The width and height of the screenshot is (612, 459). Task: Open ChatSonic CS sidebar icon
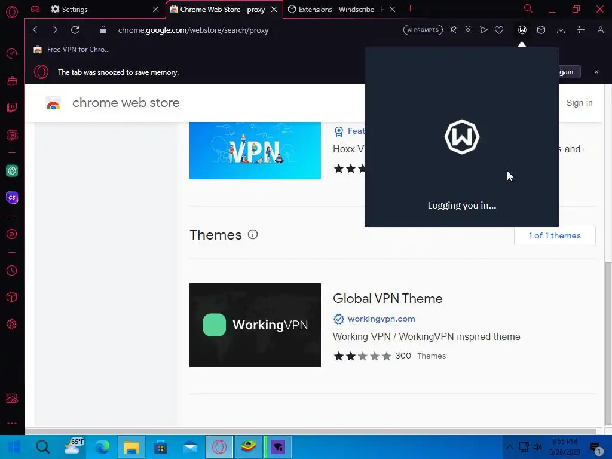pyautogui.click(x=12, y=197)
